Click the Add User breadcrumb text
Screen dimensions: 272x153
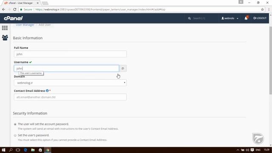(45, 25)
